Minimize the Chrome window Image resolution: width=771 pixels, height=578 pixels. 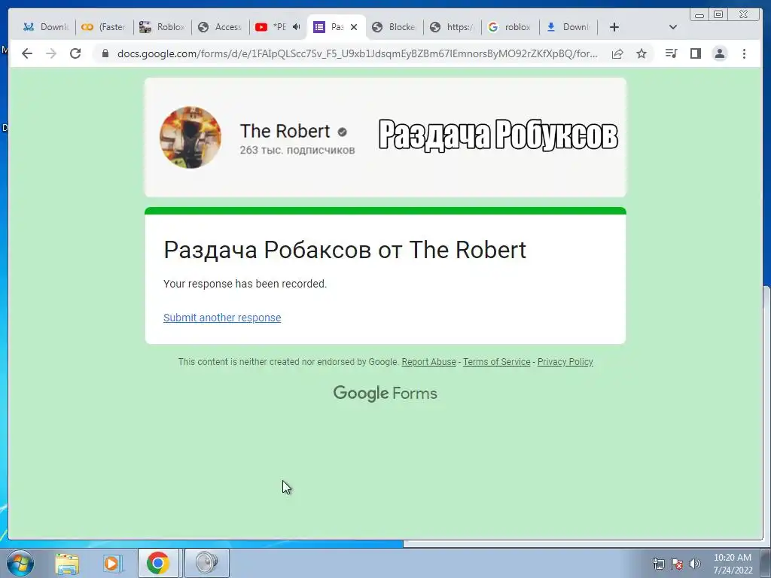[699, 14]
